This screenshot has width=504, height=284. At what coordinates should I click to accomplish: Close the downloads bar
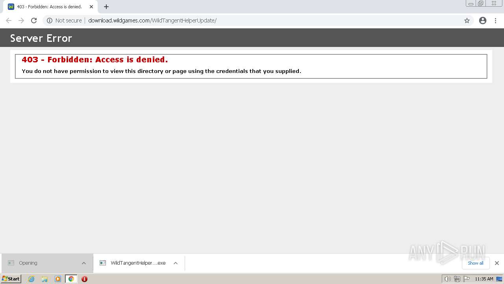497,263
